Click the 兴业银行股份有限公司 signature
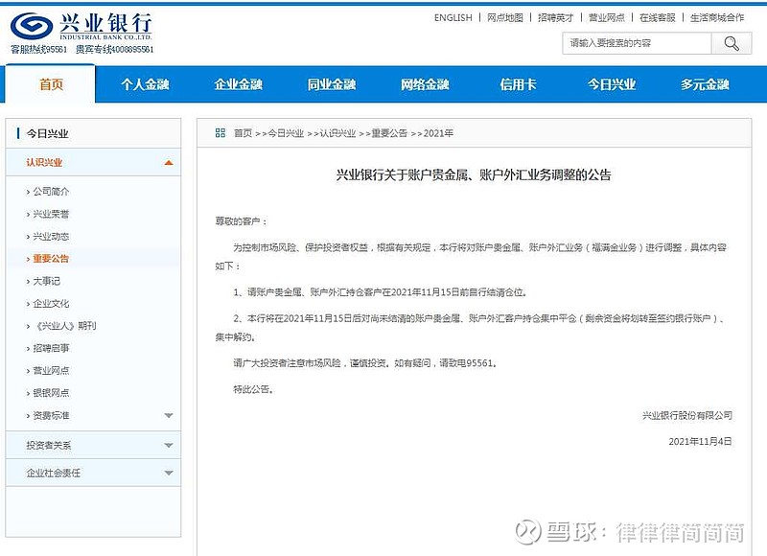Screen dimensions: 767x556 686,415
